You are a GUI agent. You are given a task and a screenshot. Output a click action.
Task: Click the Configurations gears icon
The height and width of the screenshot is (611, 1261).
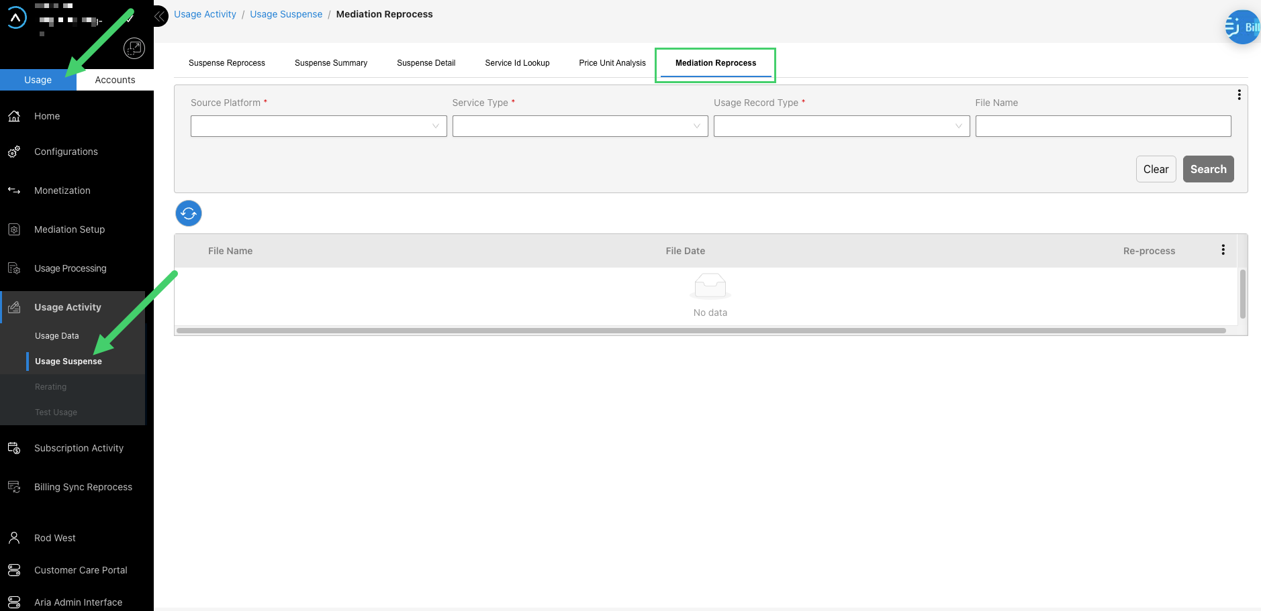pyautogui.click(x=14, y=152)
